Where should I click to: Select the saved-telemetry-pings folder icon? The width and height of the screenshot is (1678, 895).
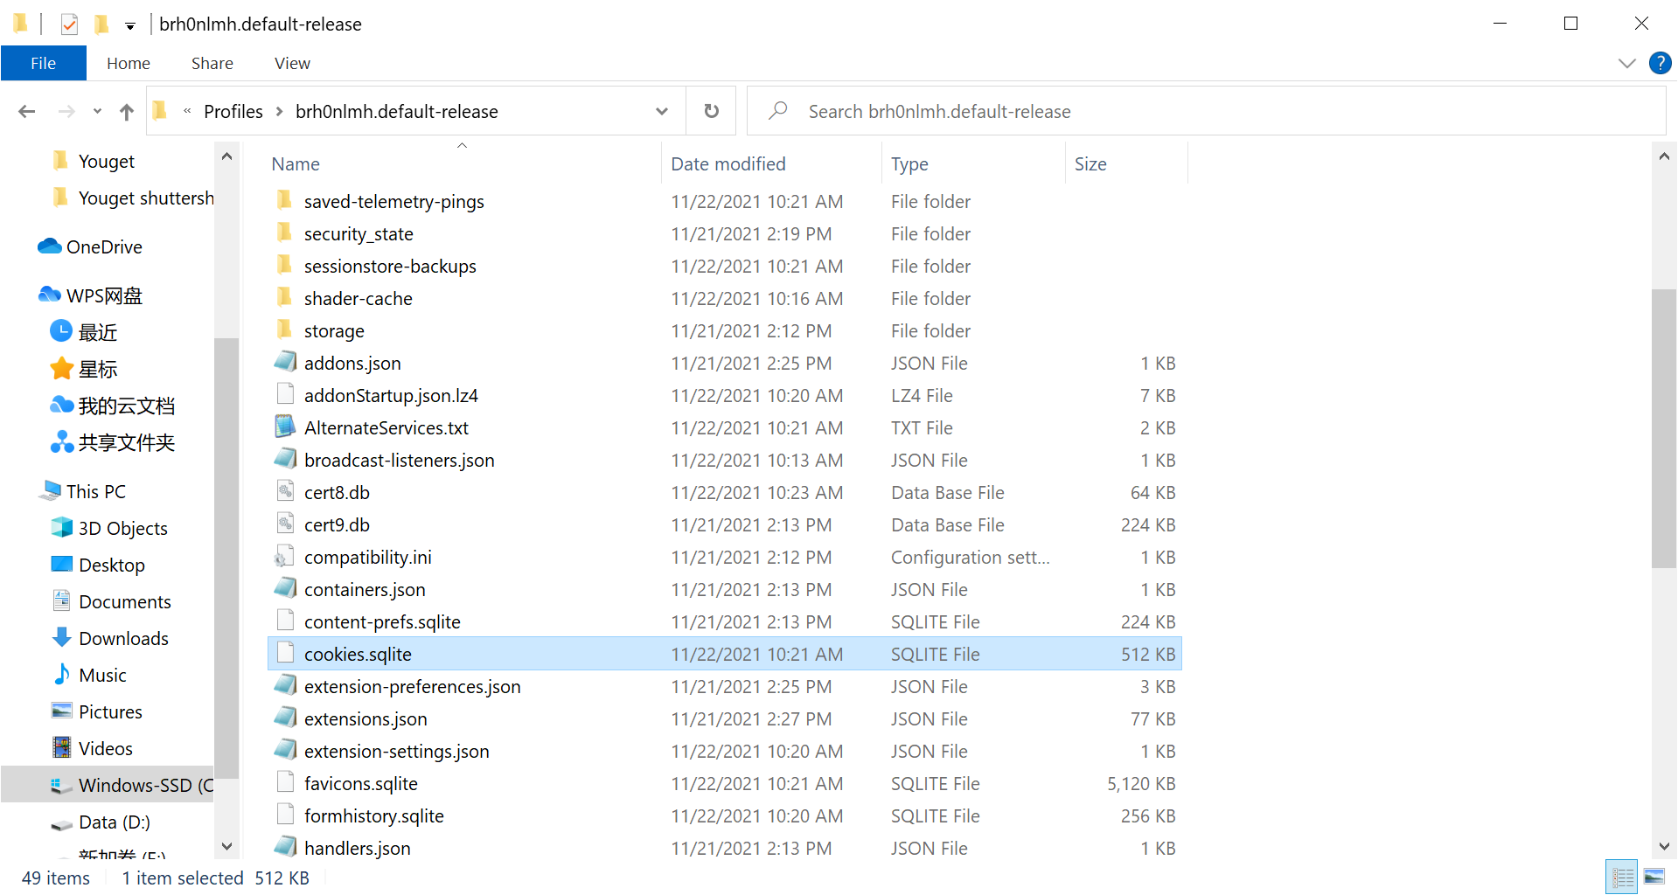pyautogui.click(x=285, y=201)
